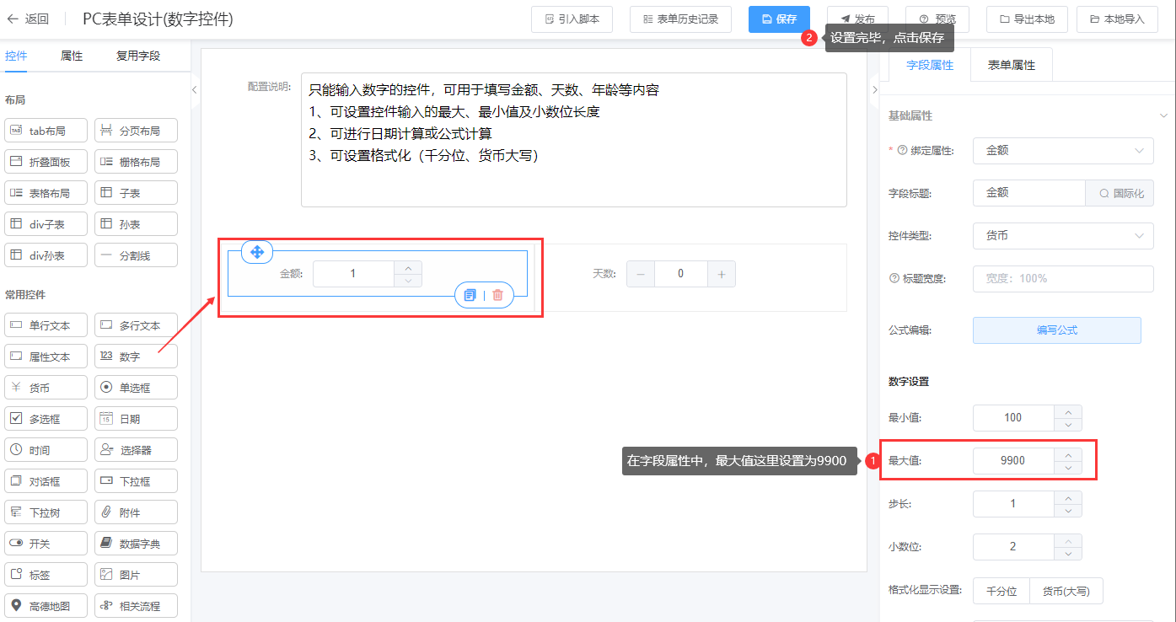
Task: Open the 绑定属性 dropdown
Action: pos(1063,150)
